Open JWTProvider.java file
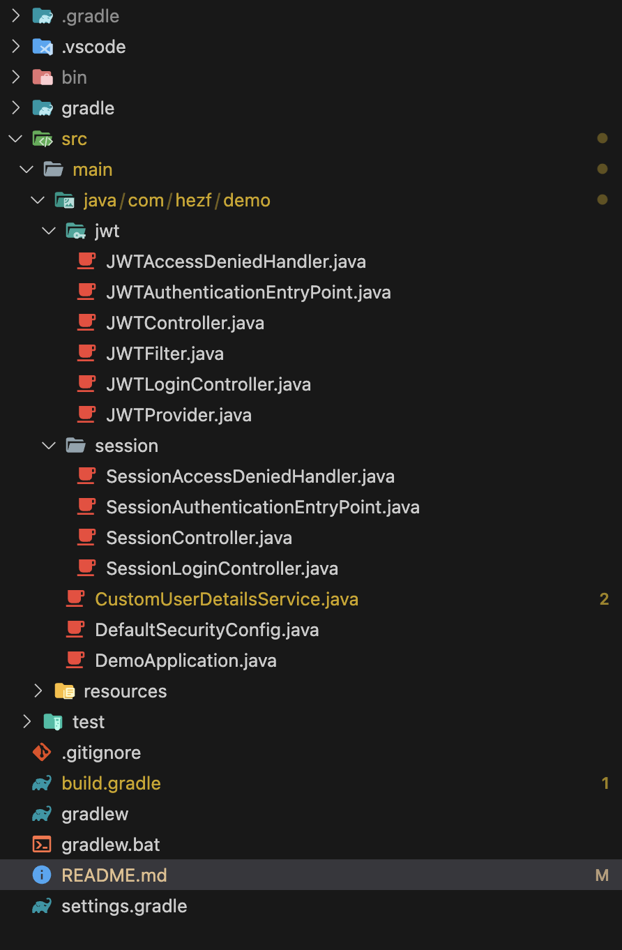Screen dimensions: 622x950 179,415
